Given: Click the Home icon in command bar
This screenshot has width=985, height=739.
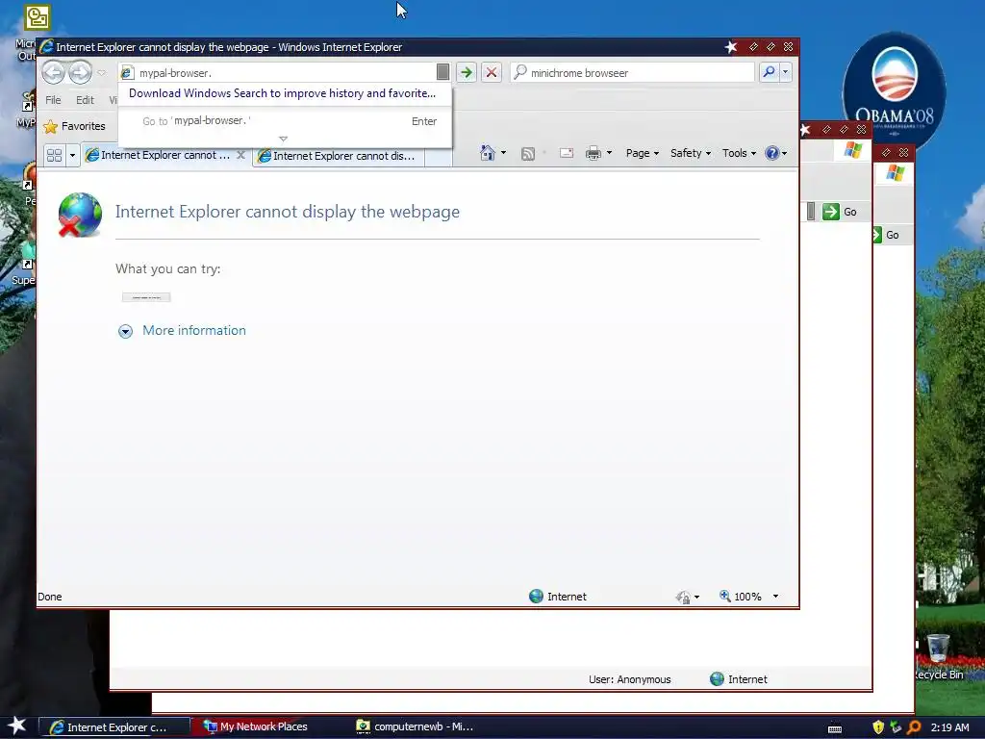Looking at the screenshot, I should (487, 153).
